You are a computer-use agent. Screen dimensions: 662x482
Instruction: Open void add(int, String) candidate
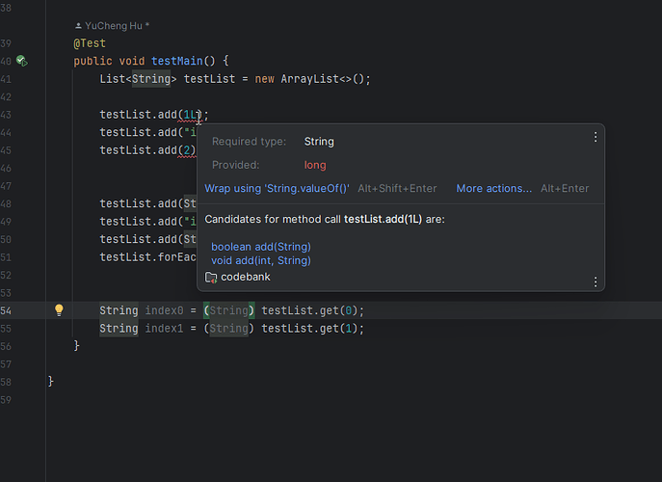pos(261,260)
